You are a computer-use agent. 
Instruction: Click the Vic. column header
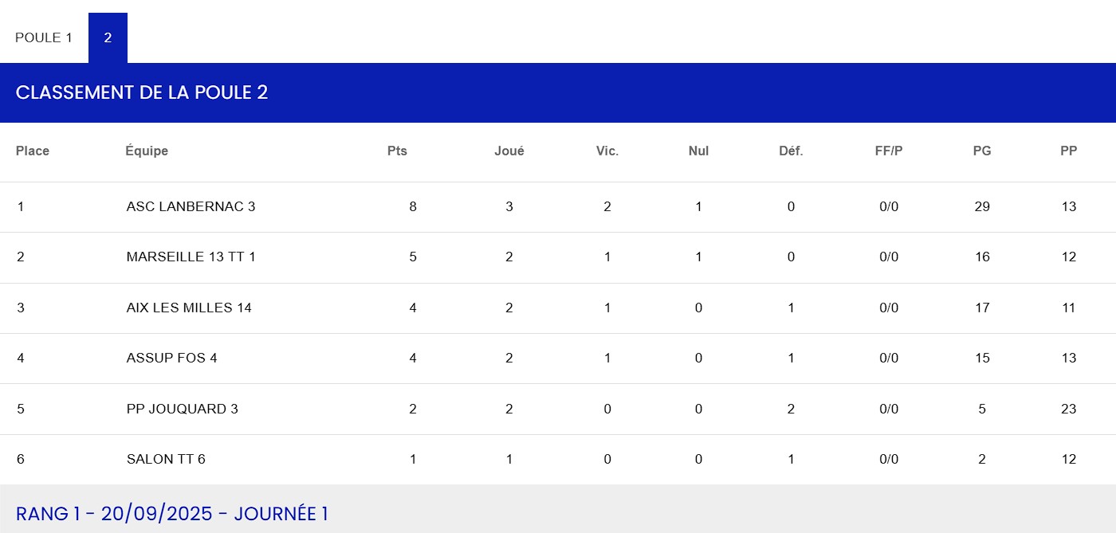[607, 151]
